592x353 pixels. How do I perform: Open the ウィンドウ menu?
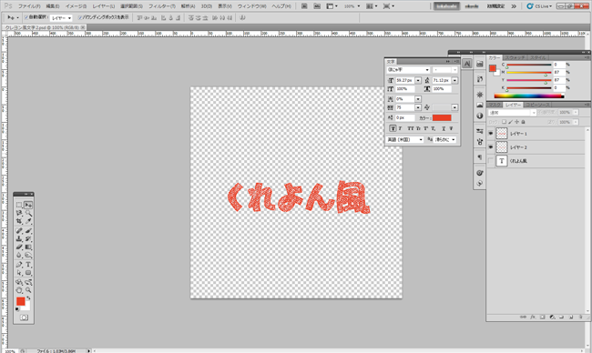[251, 6]
